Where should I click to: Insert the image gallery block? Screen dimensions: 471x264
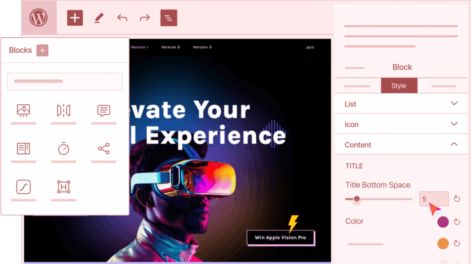(x=23, y=110)
